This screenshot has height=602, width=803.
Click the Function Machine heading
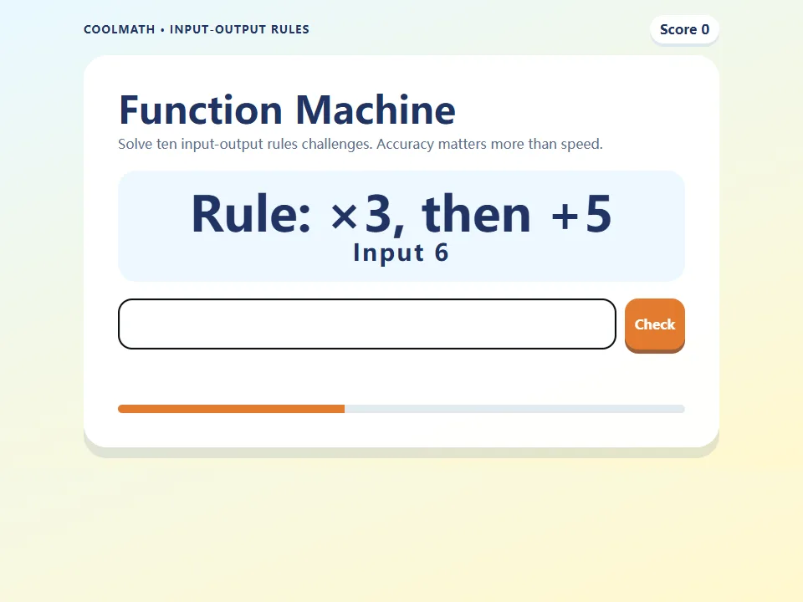(287, 110)
